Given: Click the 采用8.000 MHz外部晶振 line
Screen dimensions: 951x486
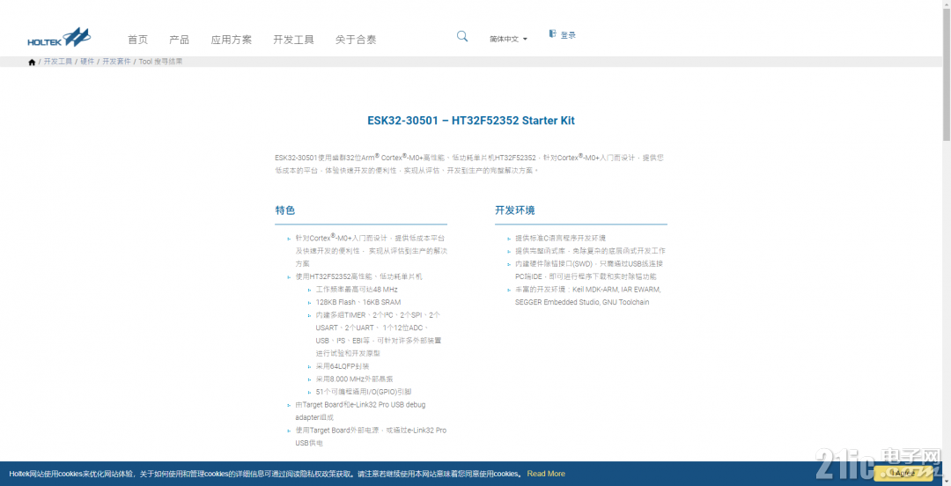Looking at the screenshot, I should click(354, 379).
